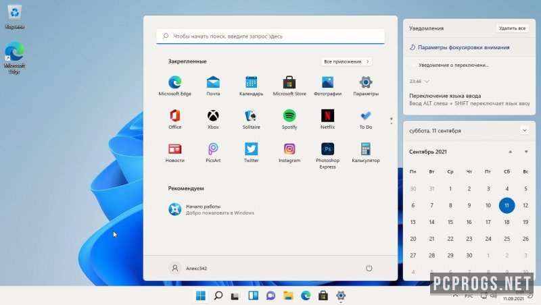
Task: Launch Photoshop Express
Action: tap(327, 156)
